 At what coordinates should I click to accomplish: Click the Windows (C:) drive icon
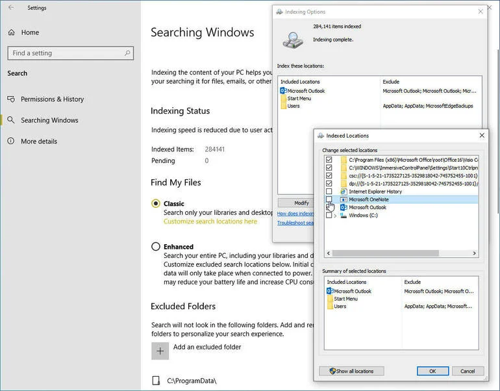click(x=344, y=215)
